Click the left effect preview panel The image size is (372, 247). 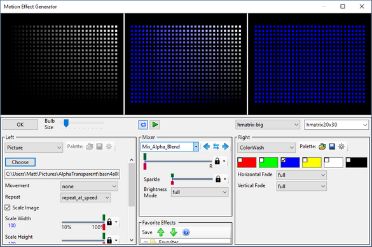pyautogui.click(x=62, y=64)
